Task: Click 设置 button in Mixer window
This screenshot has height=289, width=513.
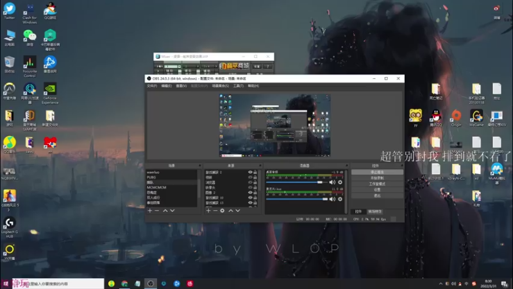Action: tap(257, 66)
